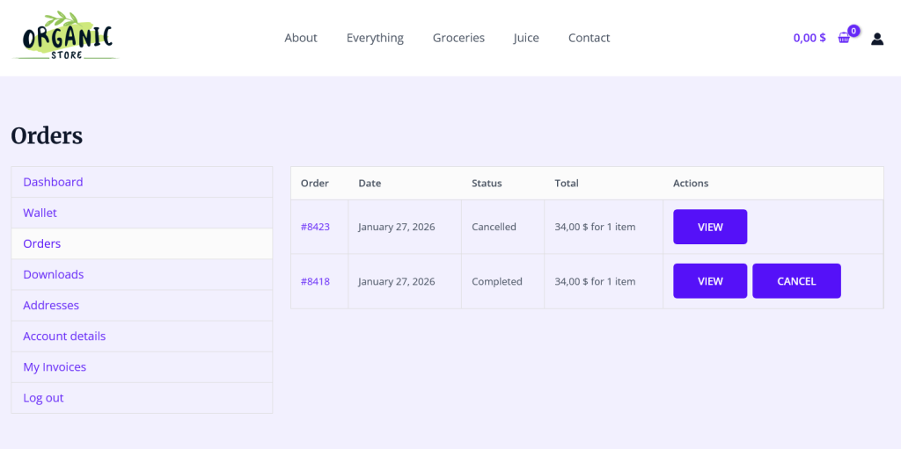Click the Organic Store logo
Viewport: 901px width, 449px height.
(x=65, y=36)
